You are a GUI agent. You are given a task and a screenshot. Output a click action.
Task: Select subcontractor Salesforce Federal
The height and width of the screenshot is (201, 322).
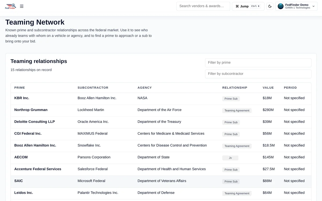pyautogui.click(x=93, y=169)
